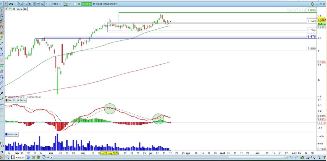This screenshot has width=327, height=161.
Task: Click the MACD (12 26 9) label
Action: tap(16, 100)
